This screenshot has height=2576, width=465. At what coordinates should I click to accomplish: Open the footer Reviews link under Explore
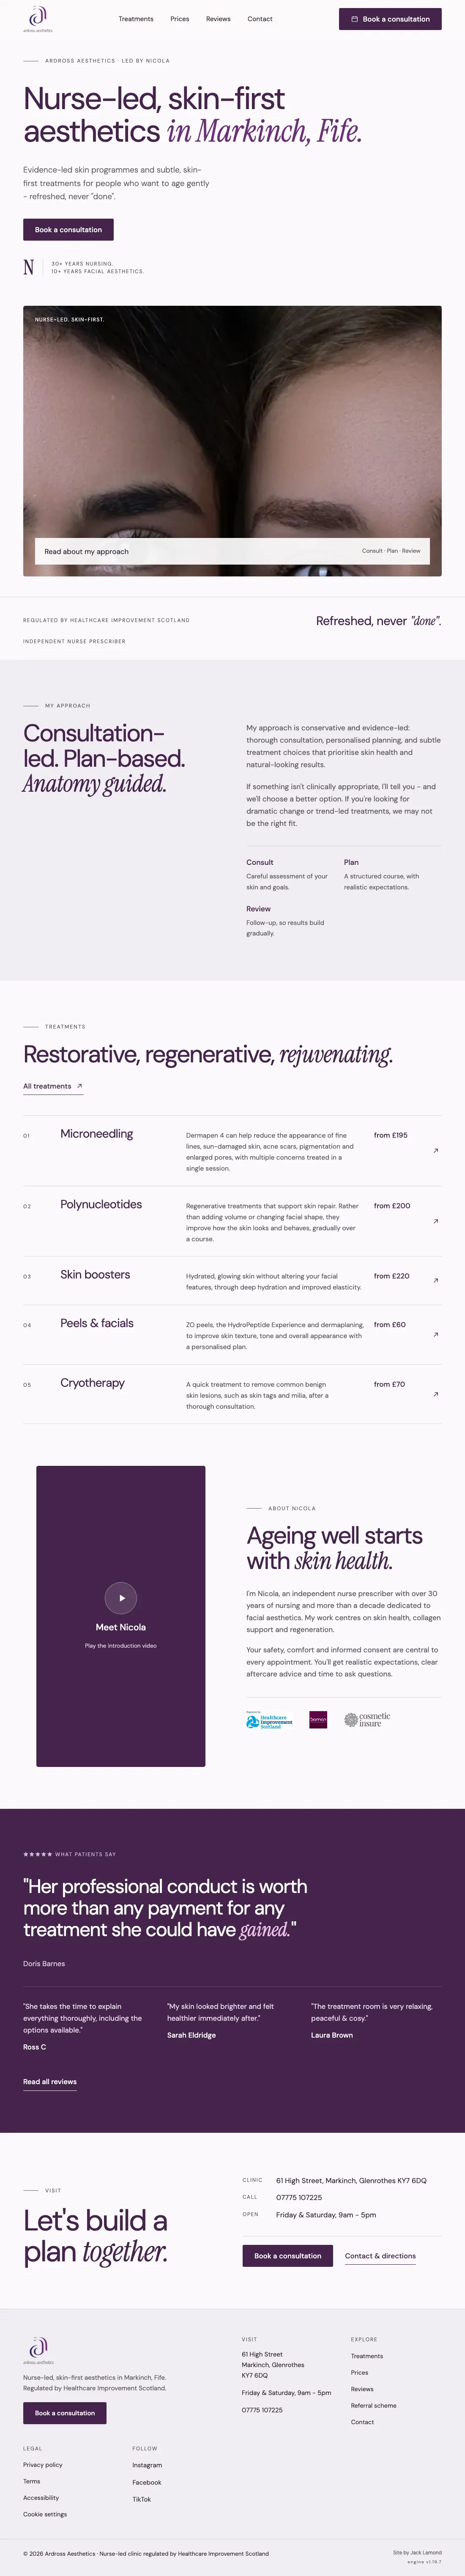tap(362, 2389)
